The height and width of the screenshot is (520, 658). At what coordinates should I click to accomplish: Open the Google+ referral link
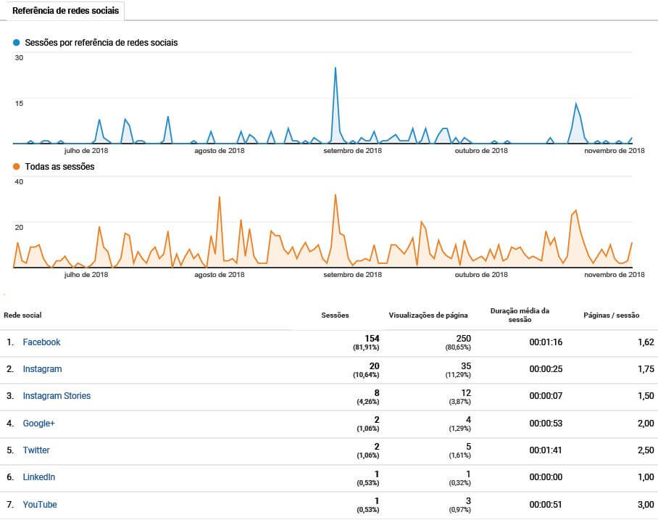click(39, 424)
